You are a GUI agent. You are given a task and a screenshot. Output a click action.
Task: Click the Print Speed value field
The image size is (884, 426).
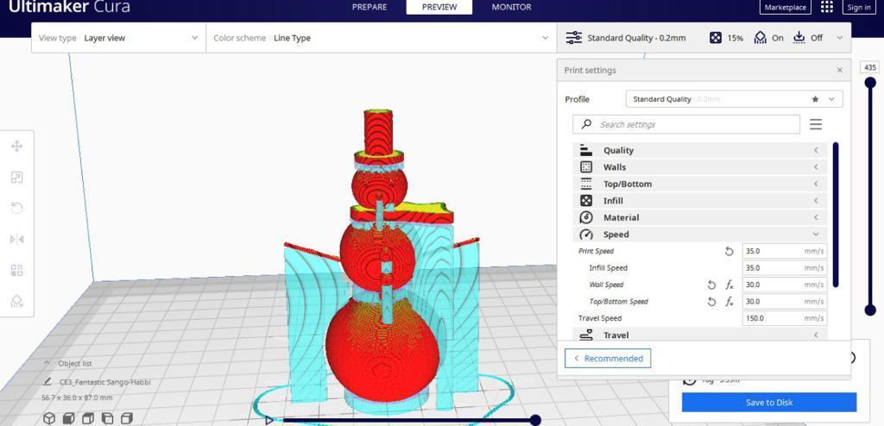click(x=785, y=251)
